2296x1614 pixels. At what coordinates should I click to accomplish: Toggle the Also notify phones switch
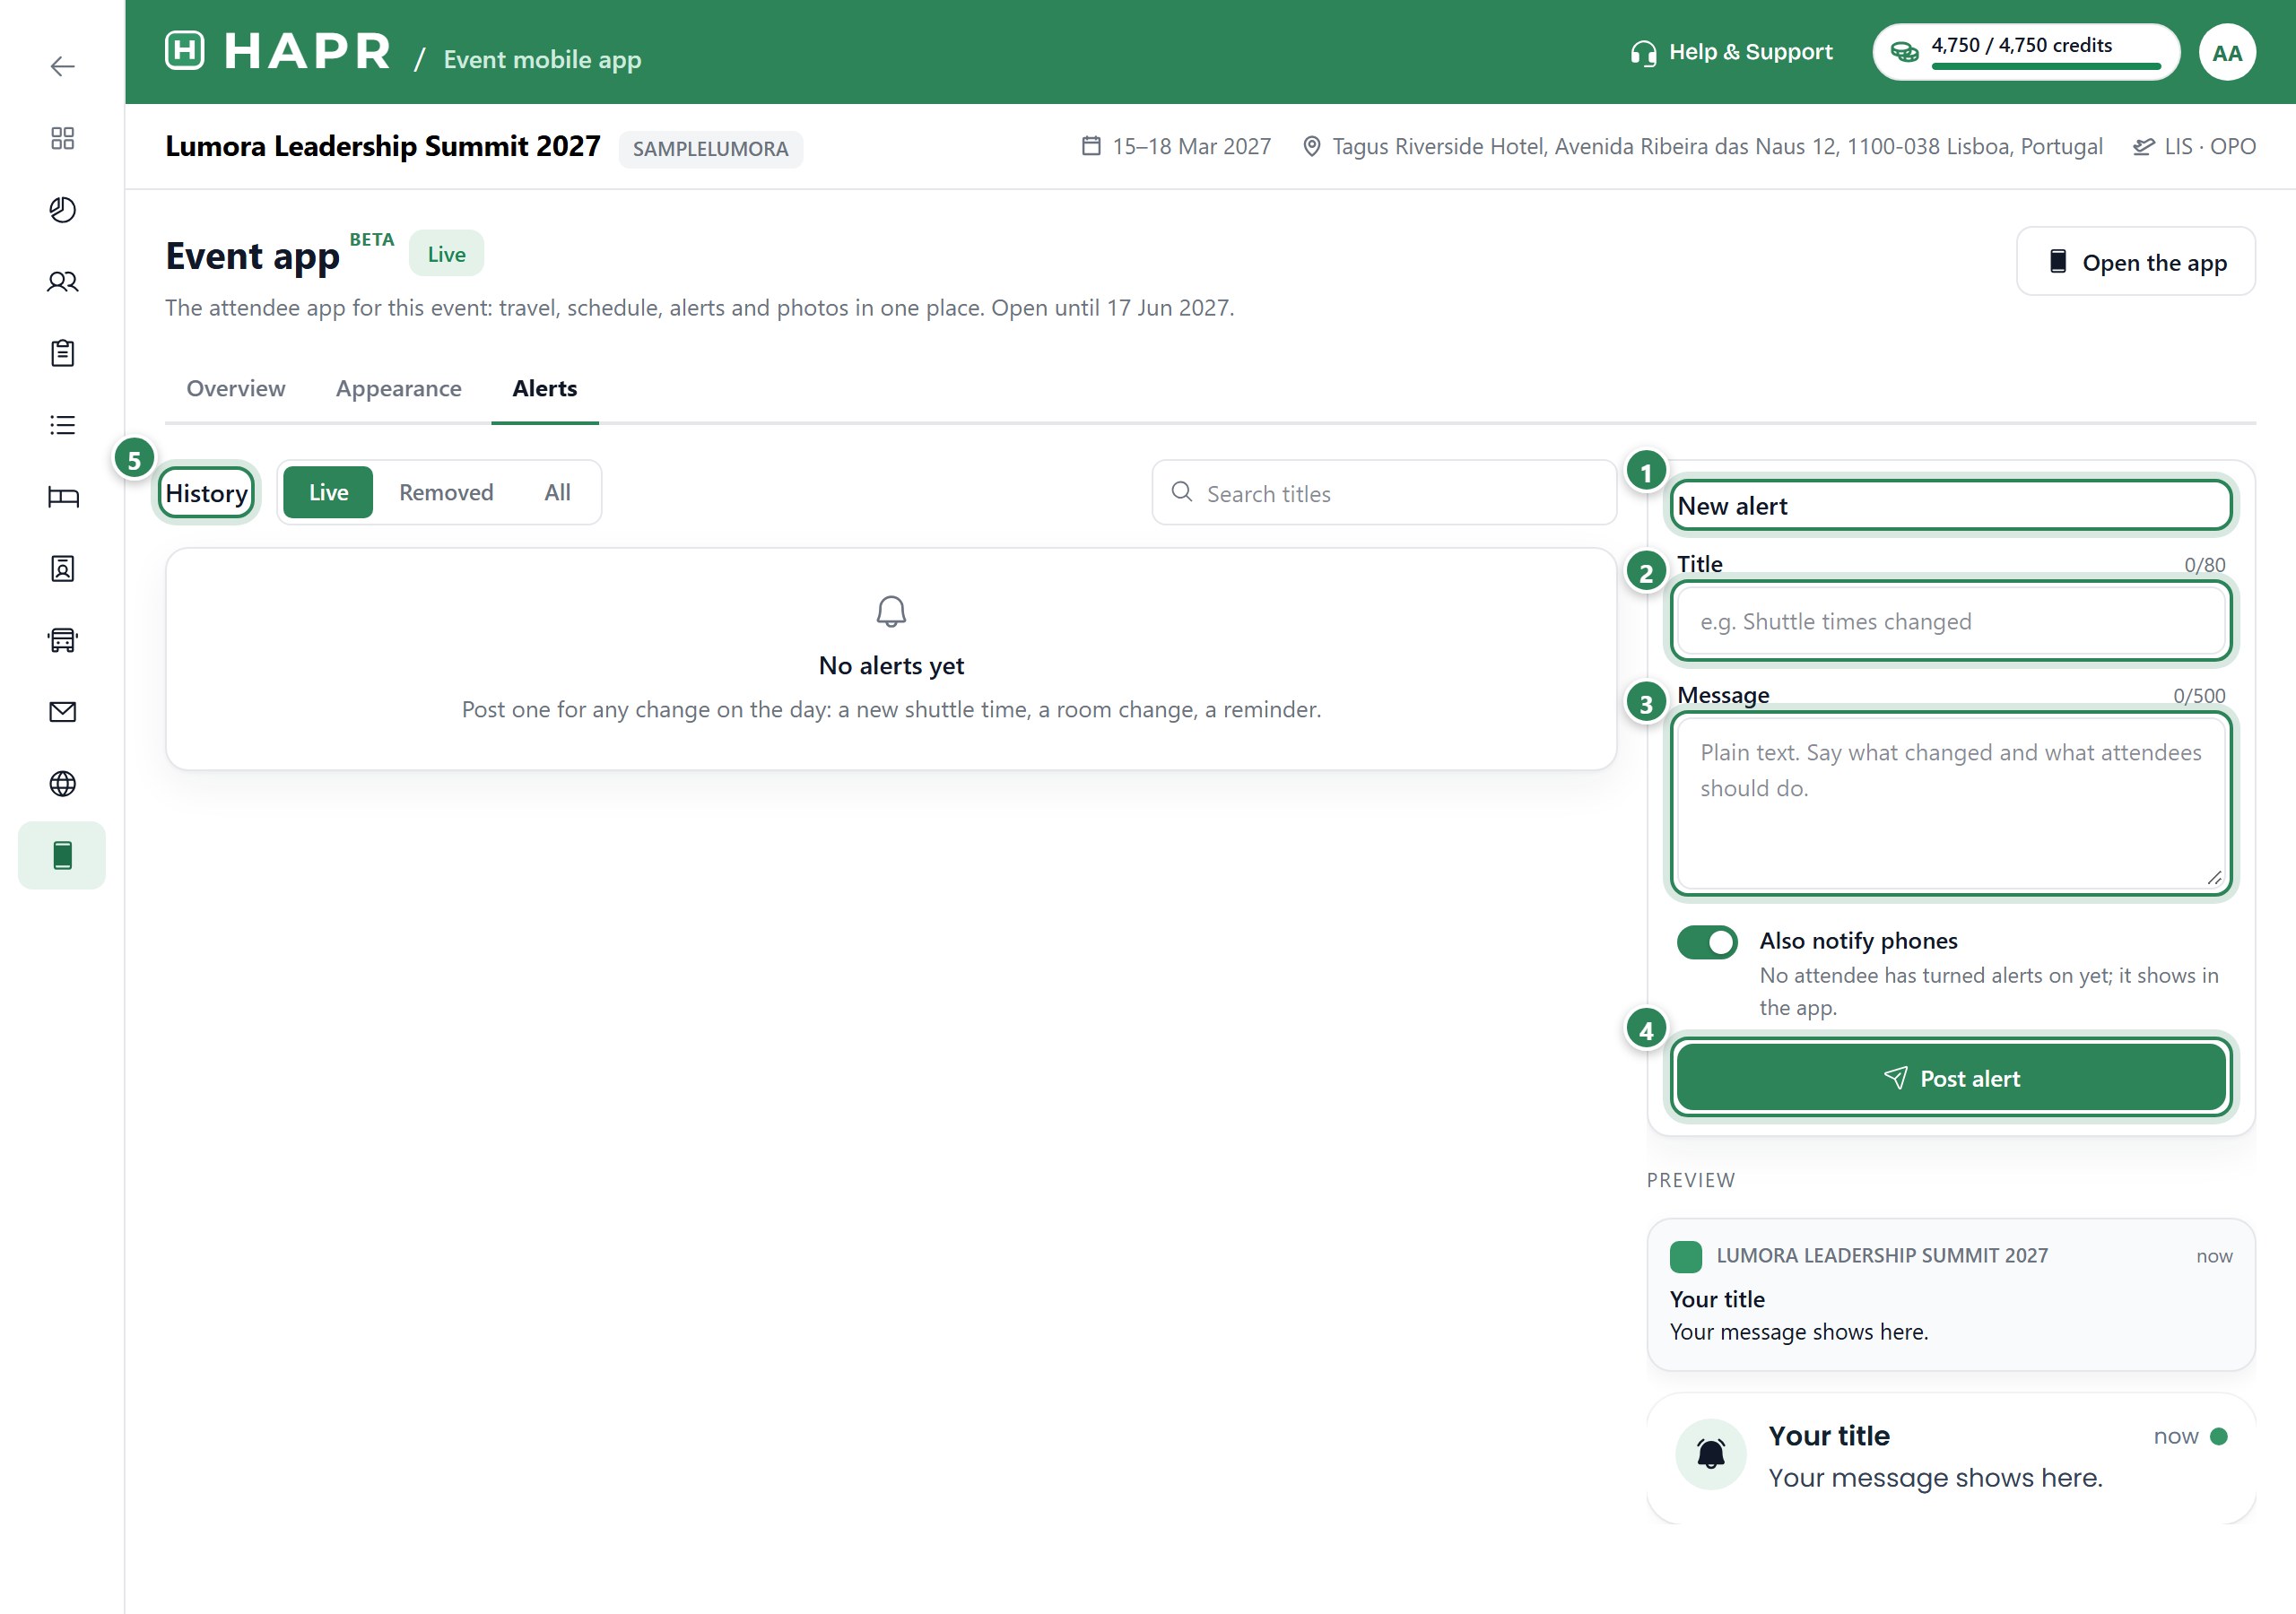coord(1707,942)
